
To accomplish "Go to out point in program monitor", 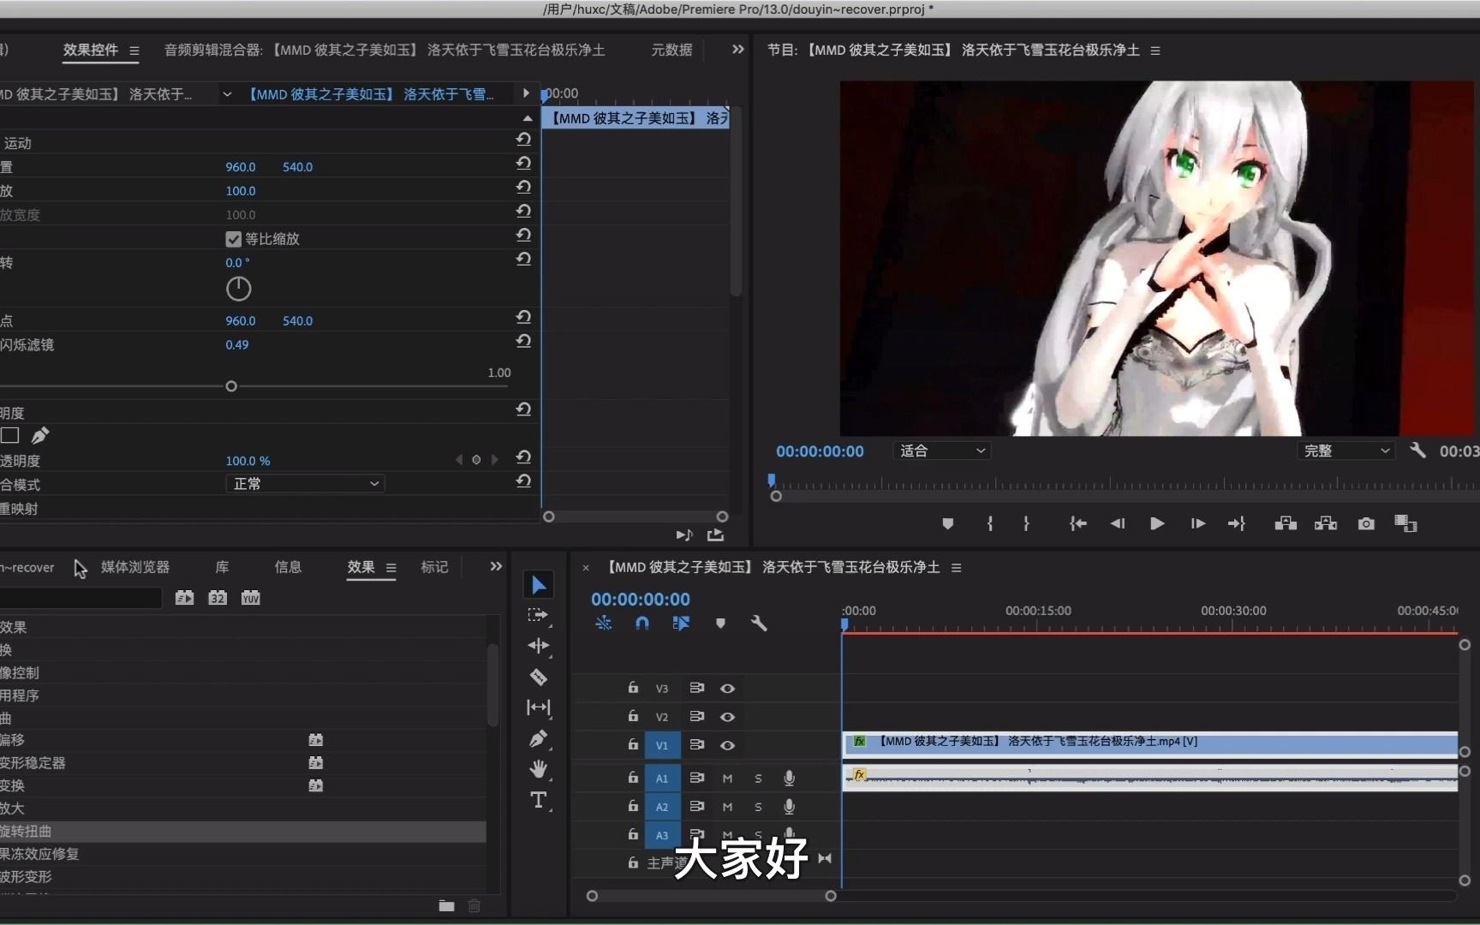I will [x=1237, y=523].
